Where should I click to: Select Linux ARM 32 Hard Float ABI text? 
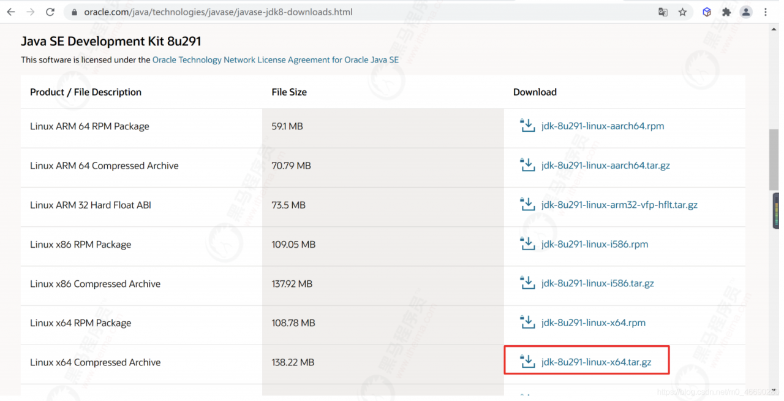point(91,205)
